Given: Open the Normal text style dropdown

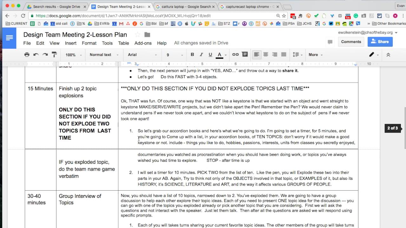Looking at the screenshot, I should pyautogui.click(x=104, y=55).
